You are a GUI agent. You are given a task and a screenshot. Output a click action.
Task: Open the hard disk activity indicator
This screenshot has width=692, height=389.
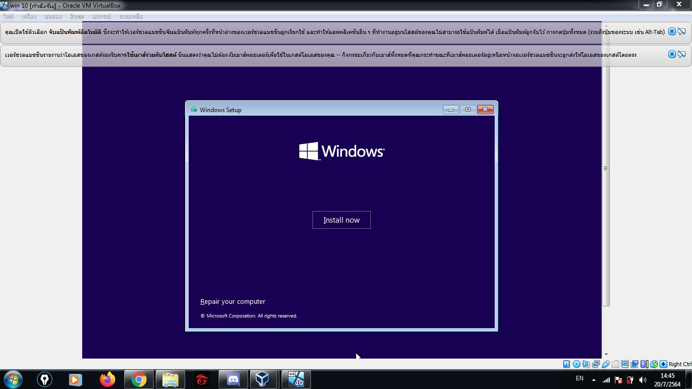[x=566, y=364]
